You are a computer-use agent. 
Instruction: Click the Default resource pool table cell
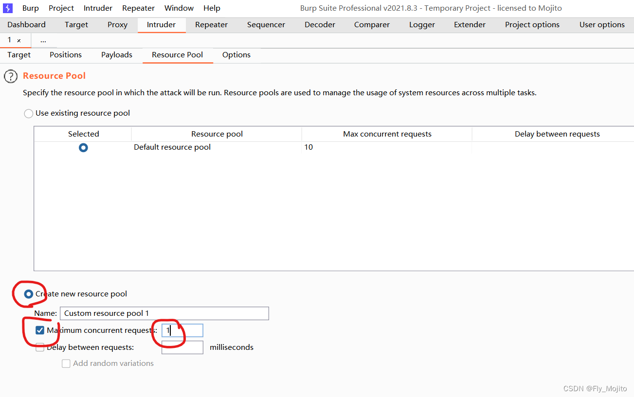[217, 147]
